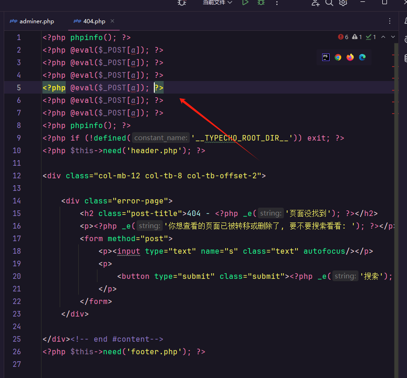Screen dimensions: 407x378
Task: Click the error-page class value
Action: (x=140, y=201)
